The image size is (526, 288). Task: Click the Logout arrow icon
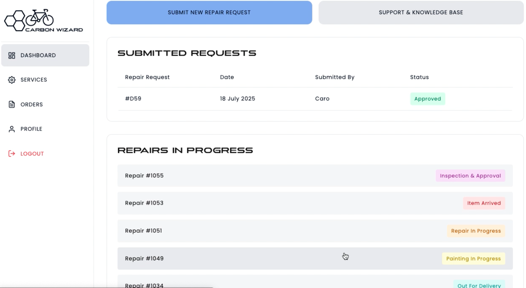pyautogui.click(x=12, y=154)
